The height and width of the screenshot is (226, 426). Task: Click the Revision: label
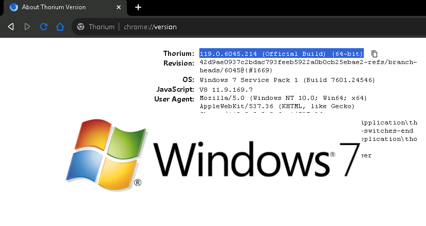(178, 63)
